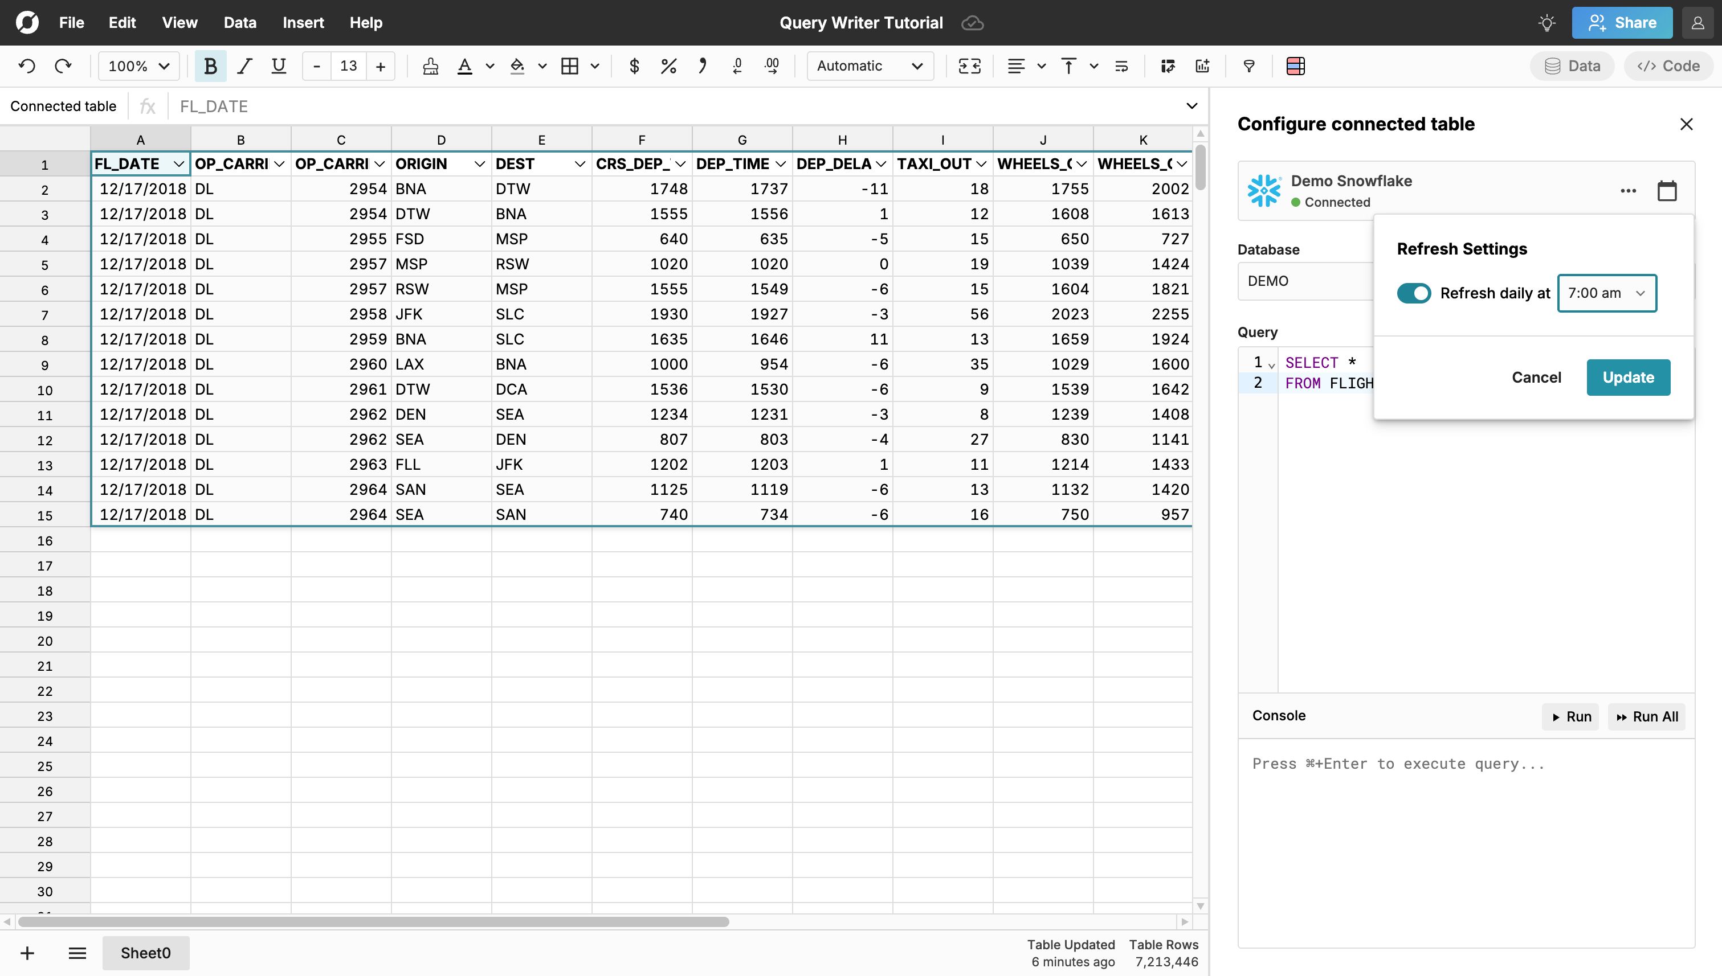Click the insert chart icon
Image resolution: width=1722 pixels, height=976 pixels.
(x=1202, y=65)
